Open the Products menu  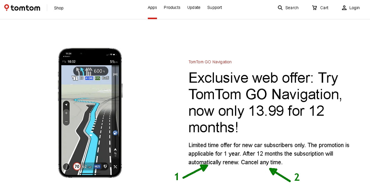tap(172, 8)
